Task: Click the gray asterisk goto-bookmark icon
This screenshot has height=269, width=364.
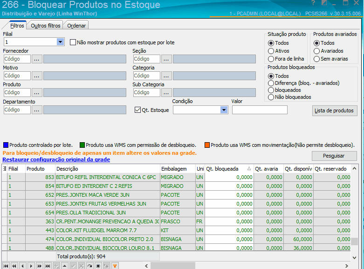Action: pyautogui.click(x=107, y=266)
